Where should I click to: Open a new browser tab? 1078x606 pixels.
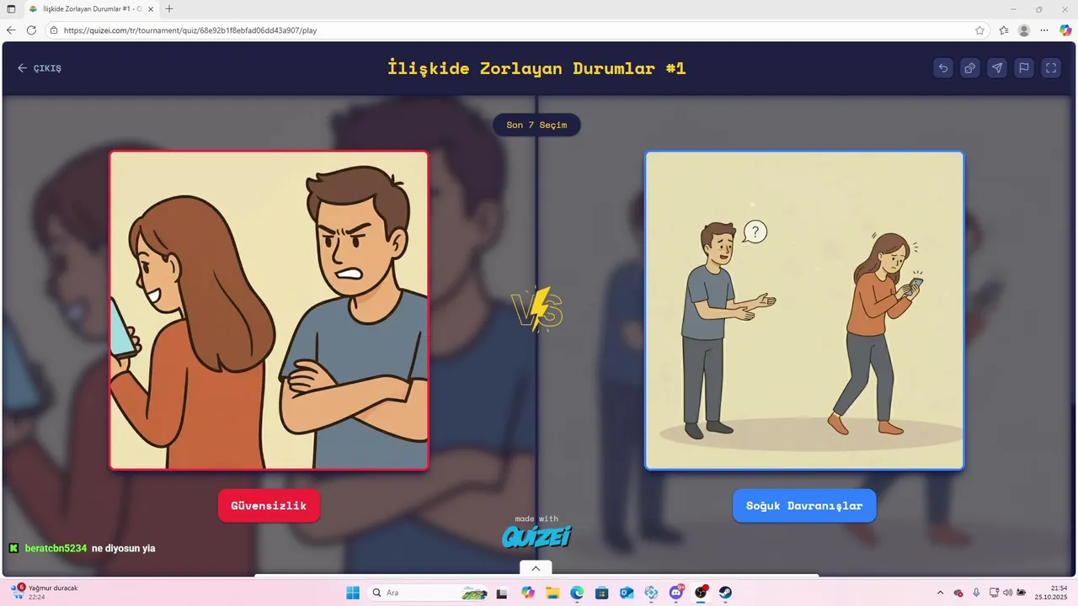pos(169,9)
